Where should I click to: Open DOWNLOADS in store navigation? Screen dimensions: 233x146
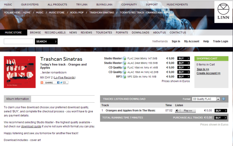coord(140,33)
